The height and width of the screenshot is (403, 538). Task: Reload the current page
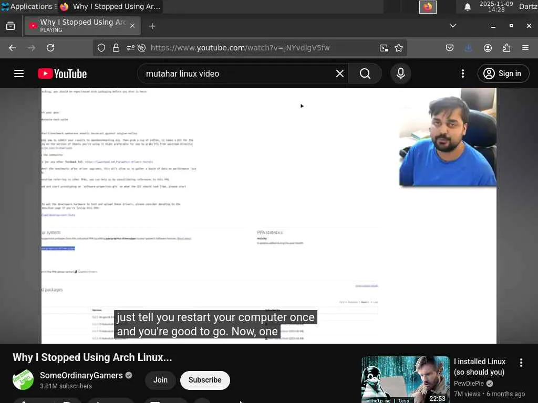[50, 48]
